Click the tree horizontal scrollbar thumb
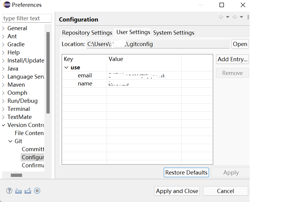 16,175
